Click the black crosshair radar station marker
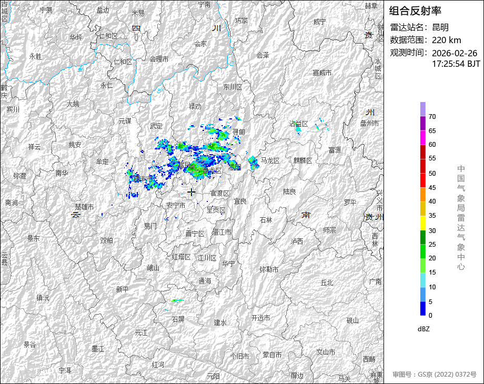Screen dimensions: 484x384 [x=191, y=192]
